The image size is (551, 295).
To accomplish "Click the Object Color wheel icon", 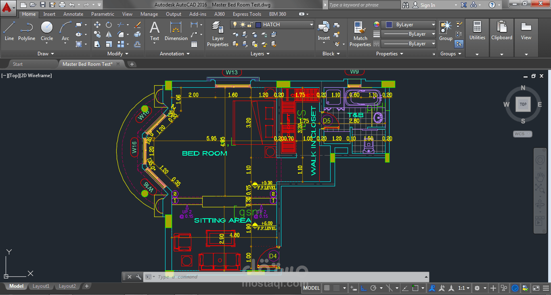I will click(377, 25).
